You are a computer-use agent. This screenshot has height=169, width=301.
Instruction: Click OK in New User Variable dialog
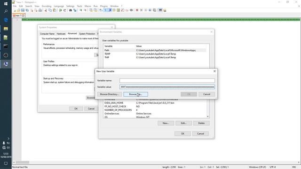(189, 94)
